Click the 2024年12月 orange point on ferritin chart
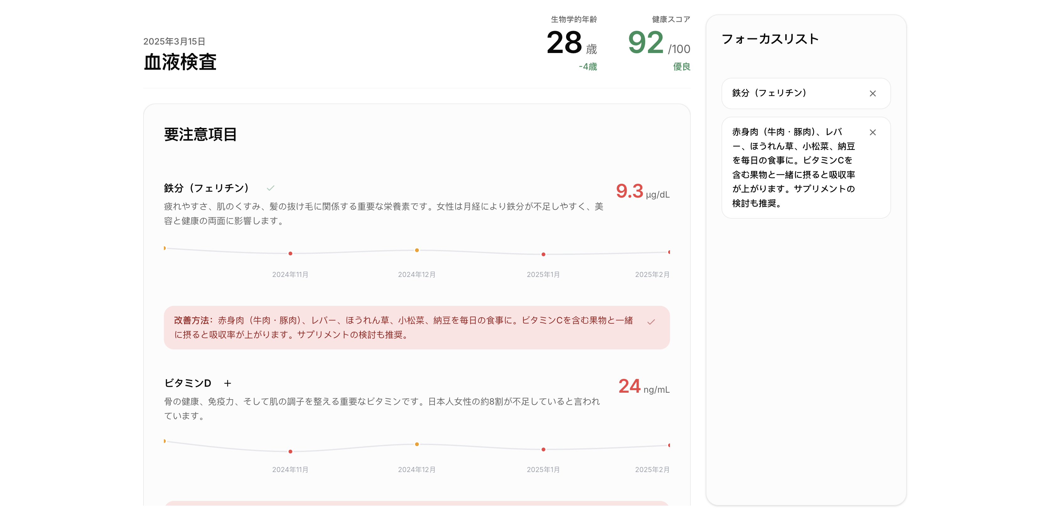 pos(417,250)
